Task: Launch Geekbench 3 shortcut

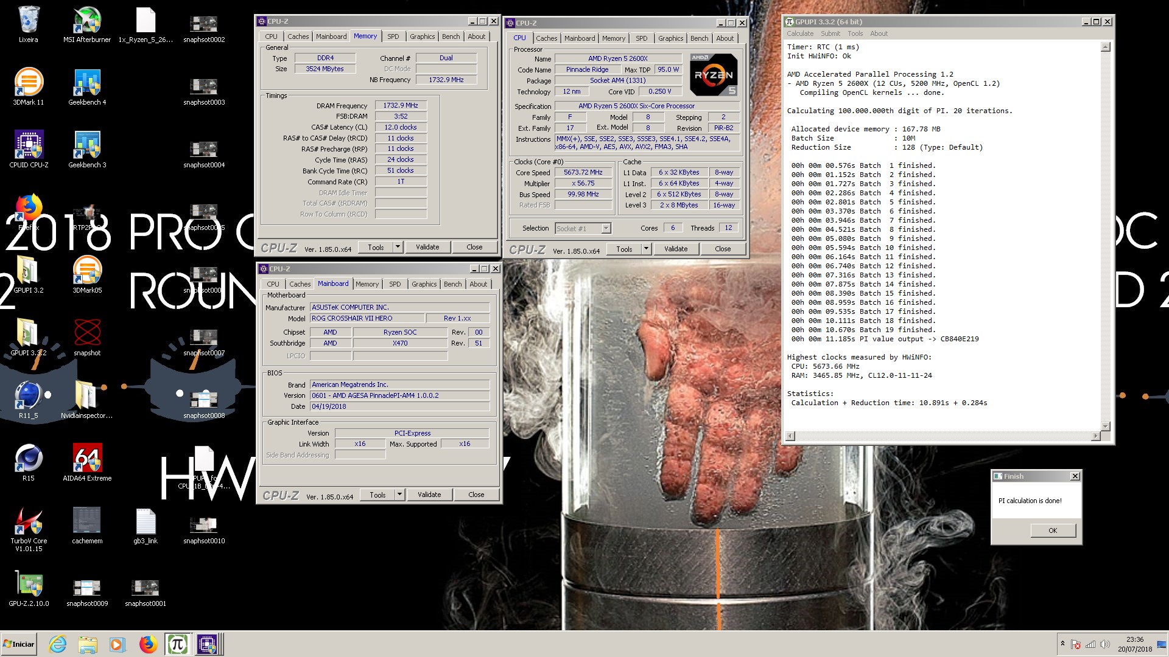Action: (87, 150)
